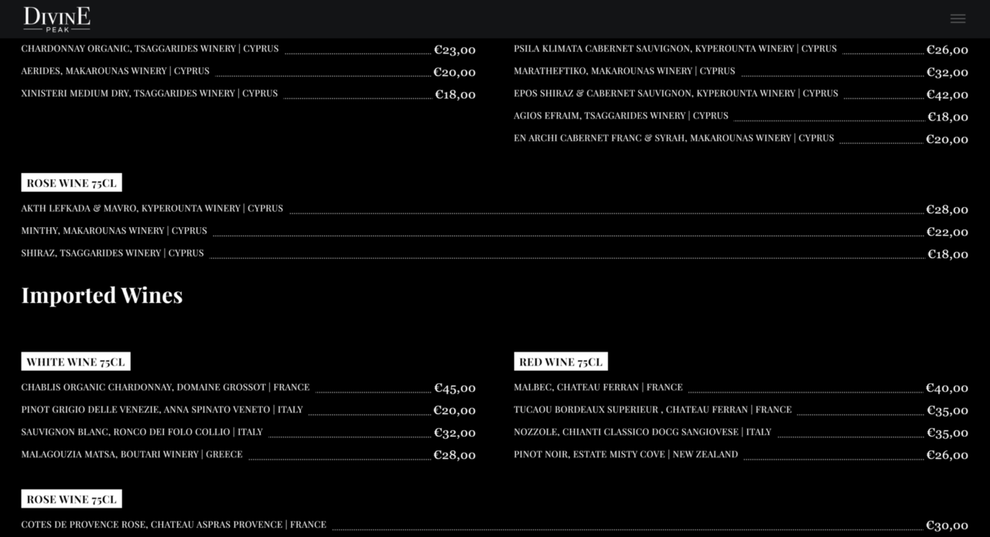The height and width of the screenshot is (537, 990).
Task: Select Shiraz Tsaggarides Winery rose entry
Action: (113, 253)
